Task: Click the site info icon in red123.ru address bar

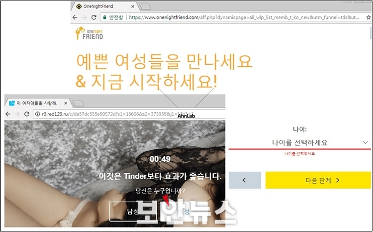Action: pos(37,114)
